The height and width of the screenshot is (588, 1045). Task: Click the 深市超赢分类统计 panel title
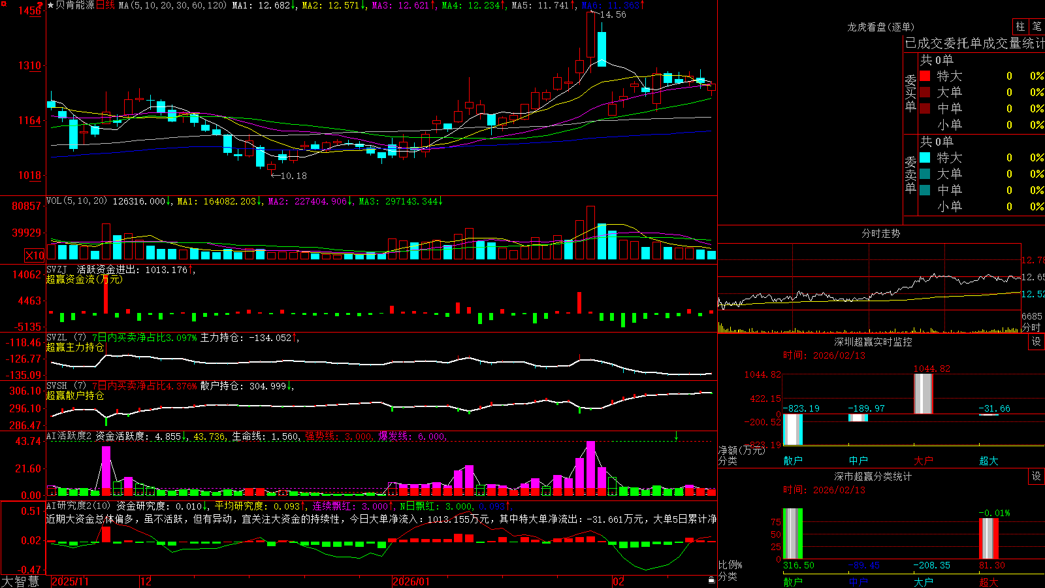click(x=873, y=476)
